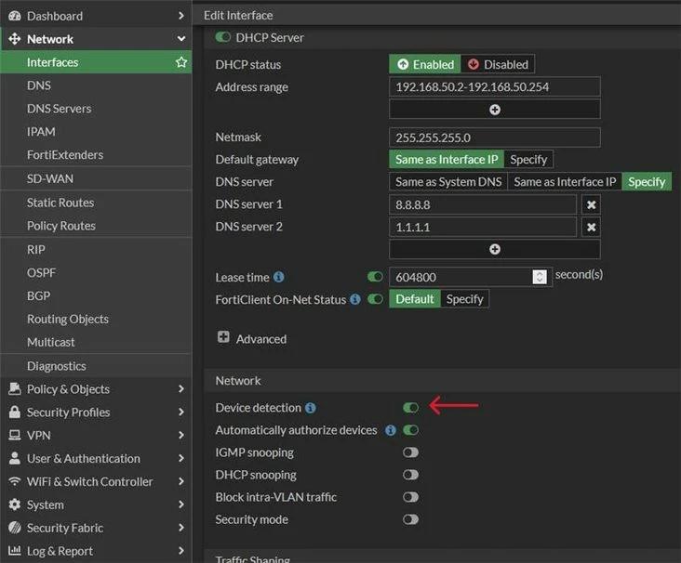Enable IGMP snooping
Screen dimensions: 681x563
(410, 452)
